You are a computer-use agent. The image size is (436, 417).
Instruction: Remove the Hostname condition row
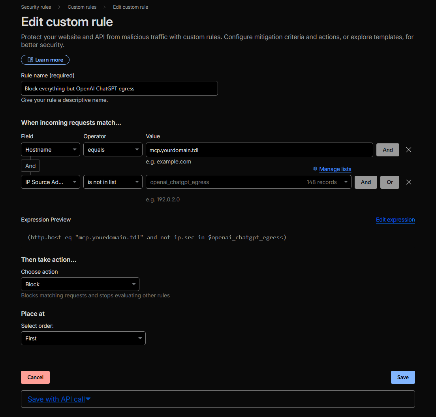pyautogui.click(x=409, y=150)
